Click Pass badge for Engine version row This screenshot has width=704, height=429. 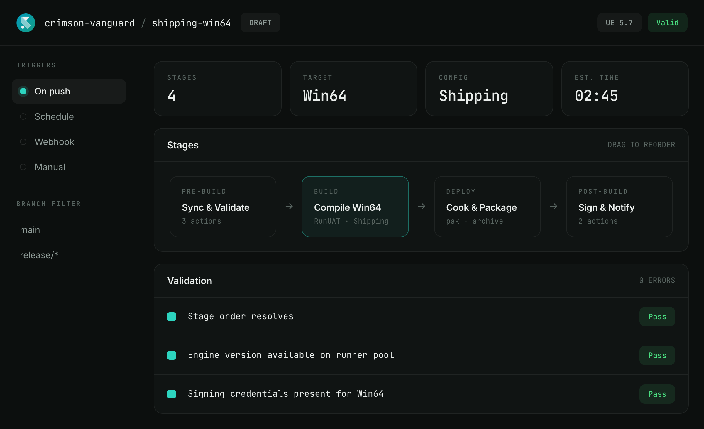tap(657, 355)
